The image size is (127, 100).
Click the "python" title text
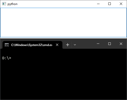click(x=12, y=4)
